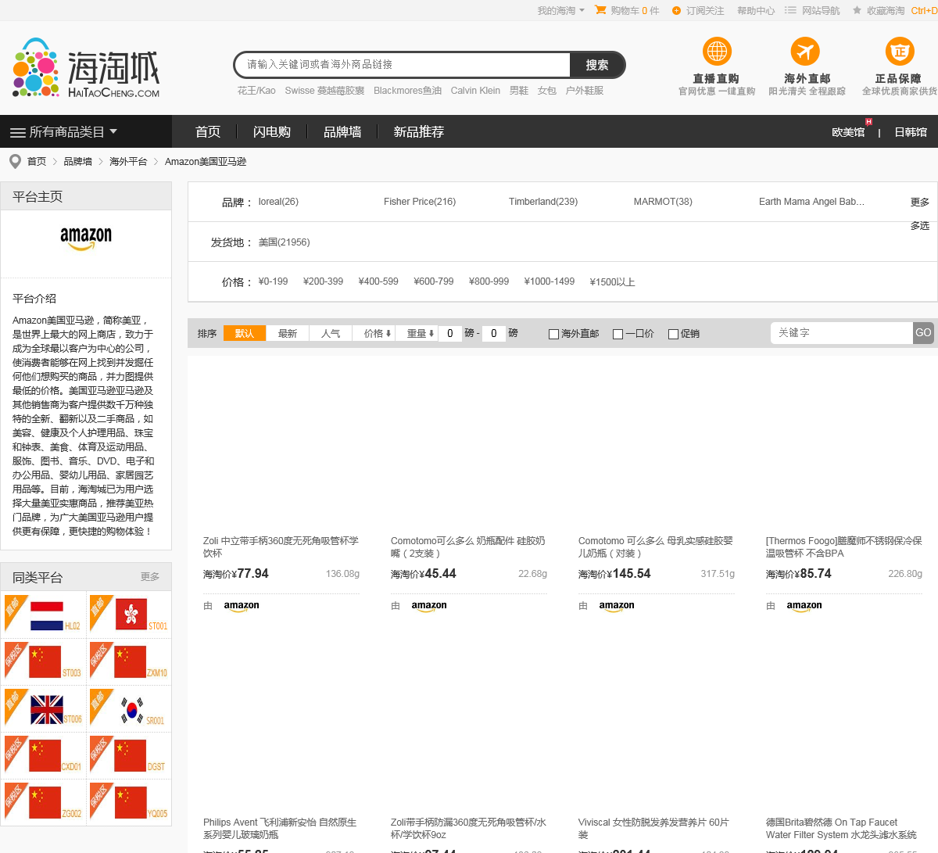Image resolution: width=938 pixels, height=853 pixels.
Task: Click amazon seller logo under Thermos Foogo
Action: pyautogui.click(x=804, y=606)
